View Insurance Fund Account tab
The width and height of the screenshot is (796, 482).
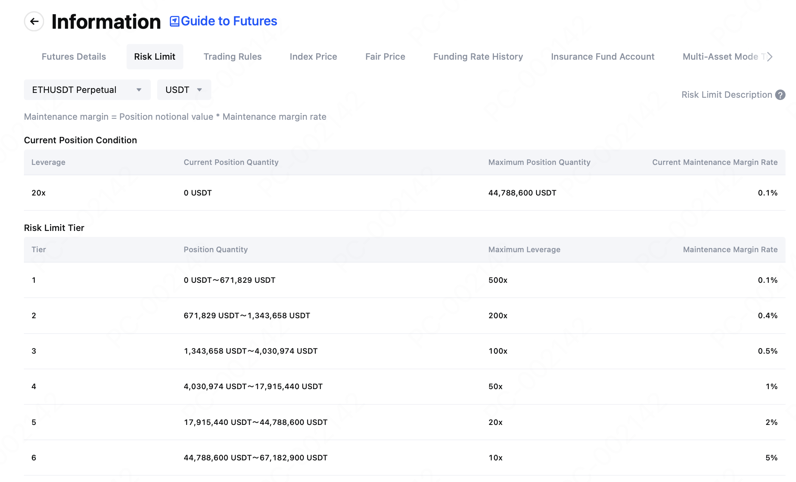(x=603, y=57)
